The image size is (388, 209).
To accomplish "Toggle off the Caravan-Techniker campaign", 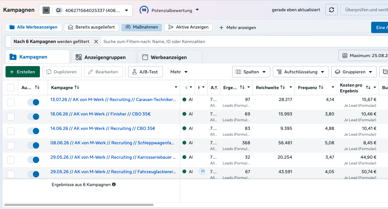I will [x=33, y=102].
